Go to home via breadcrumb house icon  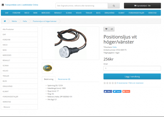[5, 21]
